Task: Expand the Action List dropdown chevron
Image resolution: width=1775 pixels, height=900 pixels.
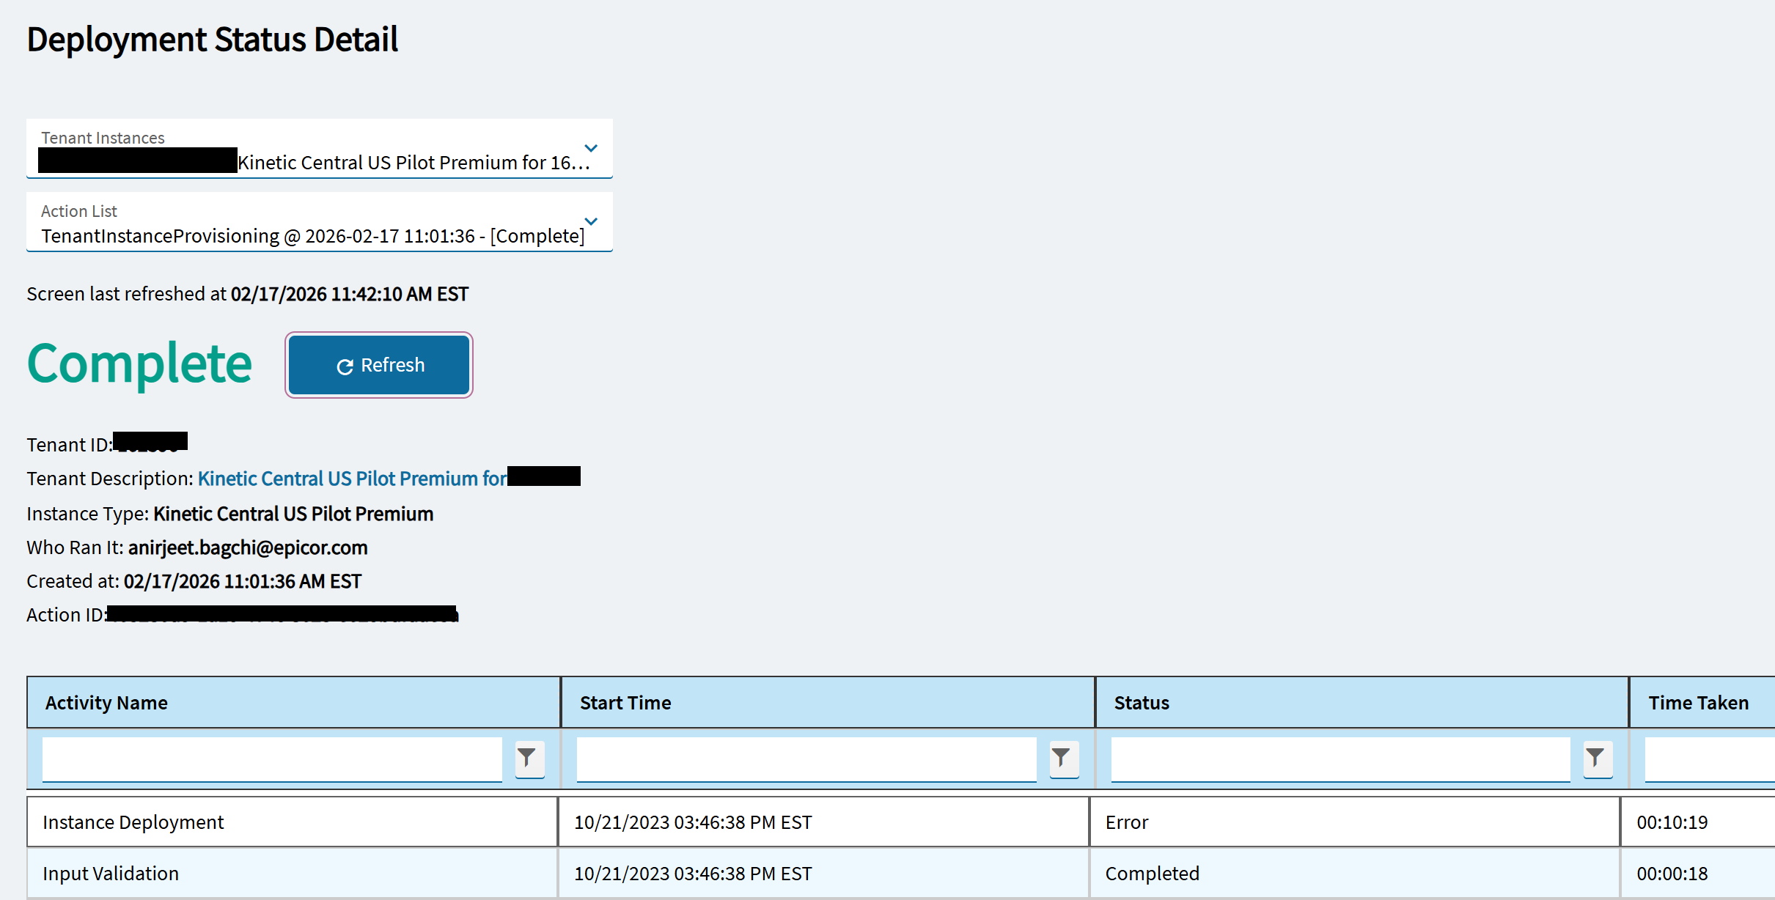Action: pos(591,221)
